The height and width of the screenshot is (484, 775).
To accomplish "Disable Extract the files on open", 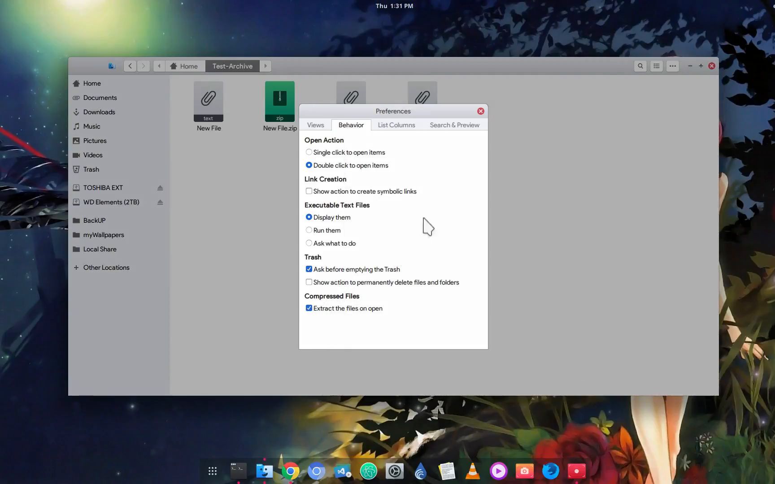I will click(x=309, y=308).
